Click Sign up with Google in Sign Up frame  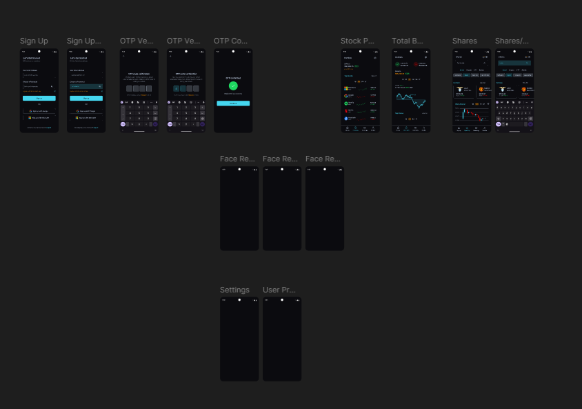point(39,111)
